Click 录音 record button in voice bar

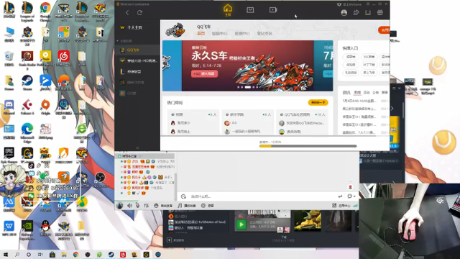coord(208,206)
